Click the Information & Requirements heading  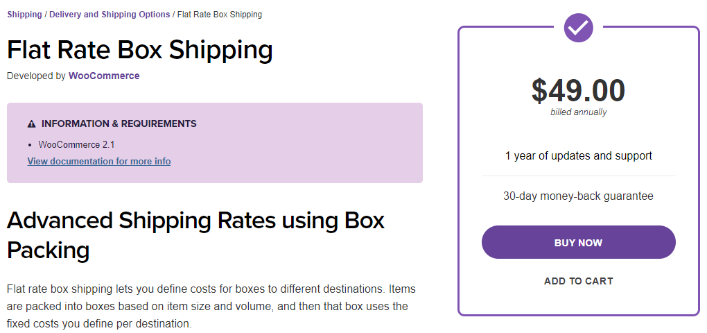[119, 123]
